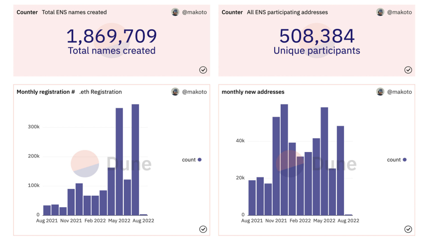Click the Monthly registration # chart title

pos(46,91)
